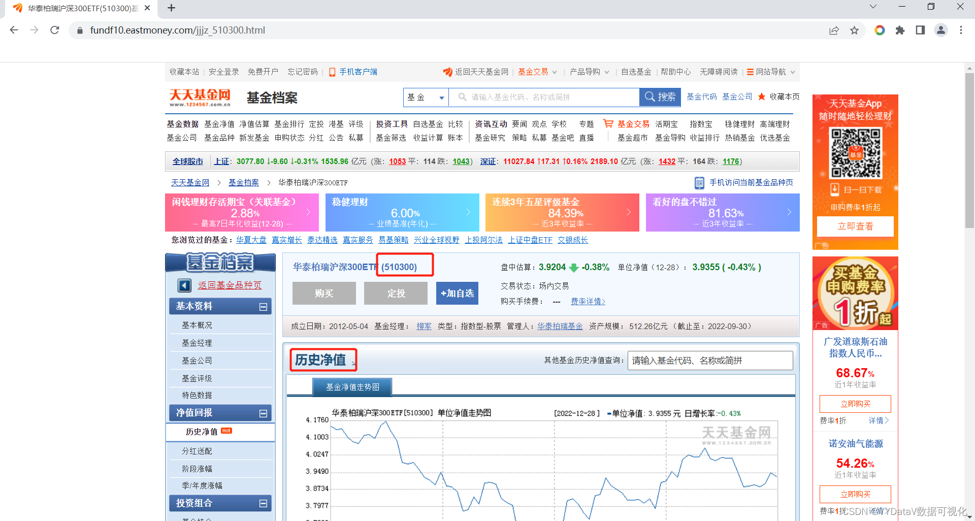Select the 基金净值走势图 tab
The height and width of the screenshot is (521, 975).
pos(352,387)
